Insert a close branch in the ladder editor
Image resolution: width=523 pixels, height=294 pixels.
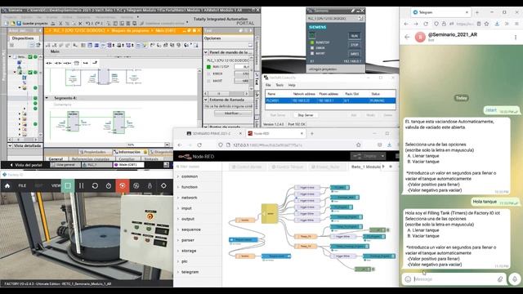pyautogui.click(x=95, y=63)
